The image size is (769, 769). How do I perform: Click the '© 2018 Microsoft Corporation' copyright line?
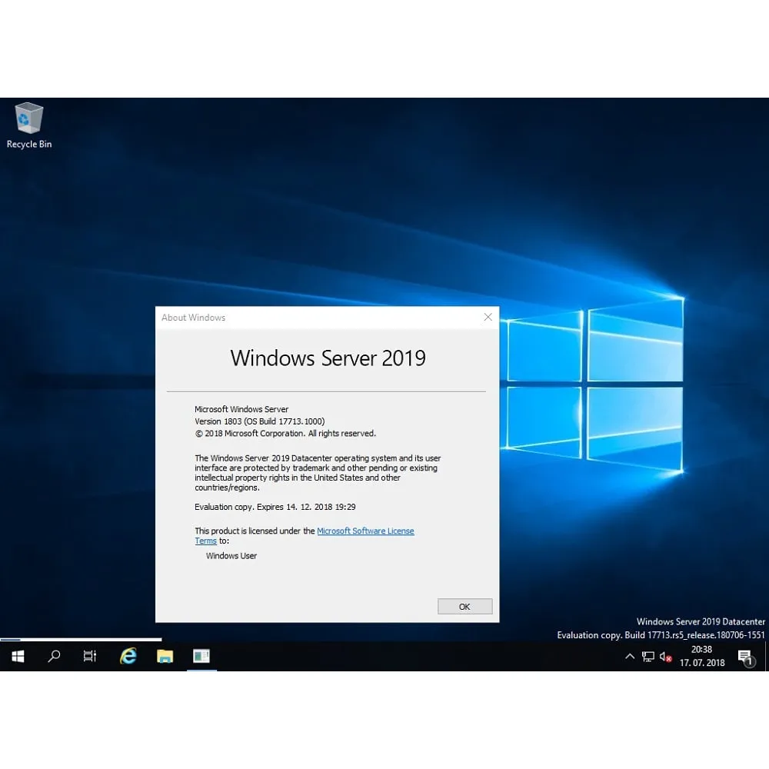point(285,434)
